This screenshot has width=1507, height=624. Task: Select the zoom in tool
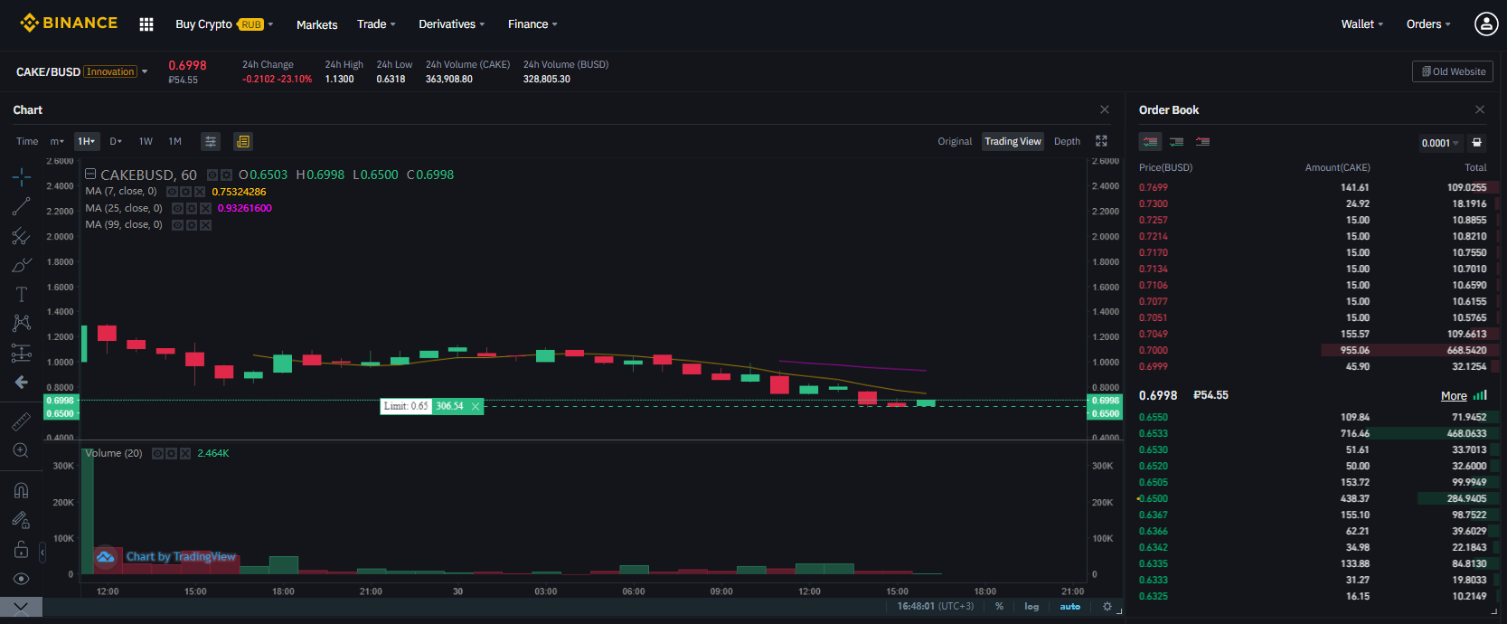tap(22, 450)
